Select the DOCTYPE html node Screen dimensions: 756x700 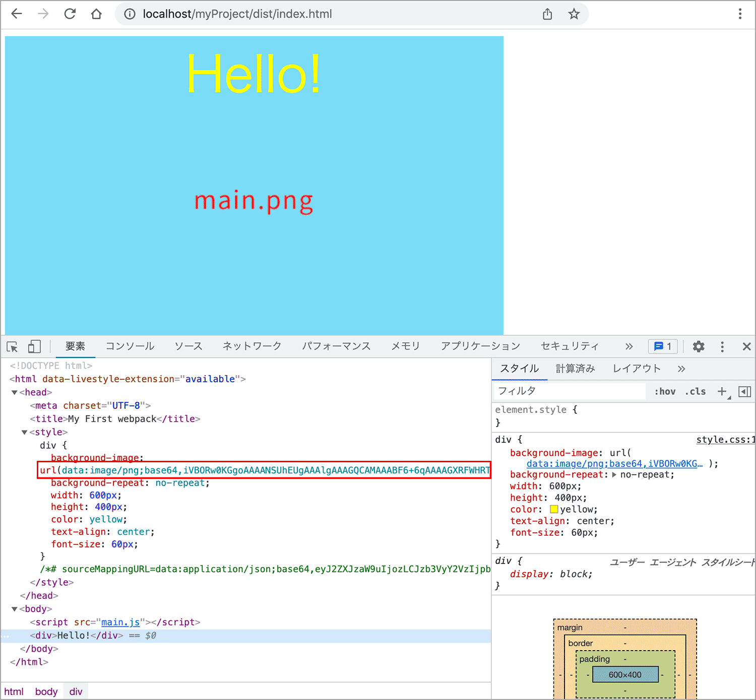51,366
